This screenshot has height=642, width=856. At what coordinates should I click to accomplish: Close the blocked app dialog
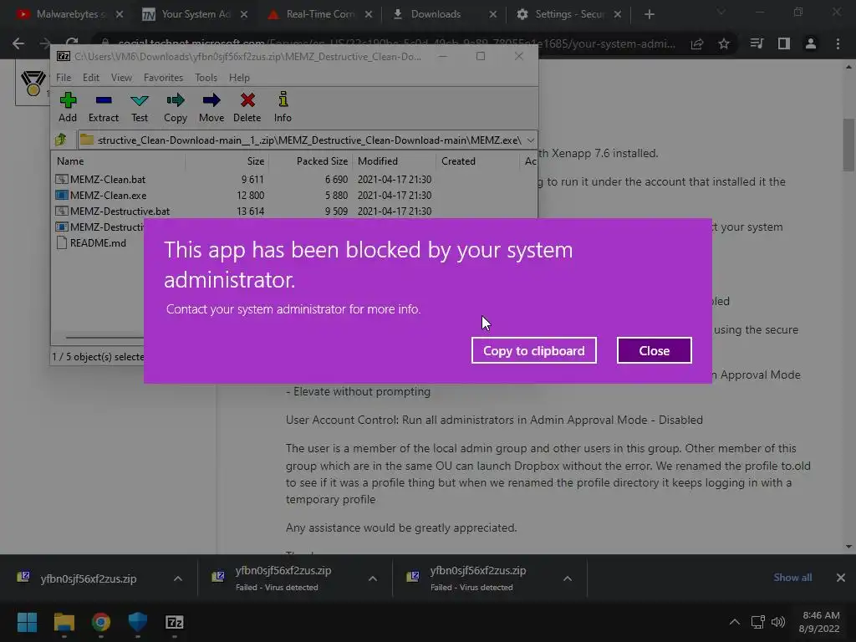654,350
